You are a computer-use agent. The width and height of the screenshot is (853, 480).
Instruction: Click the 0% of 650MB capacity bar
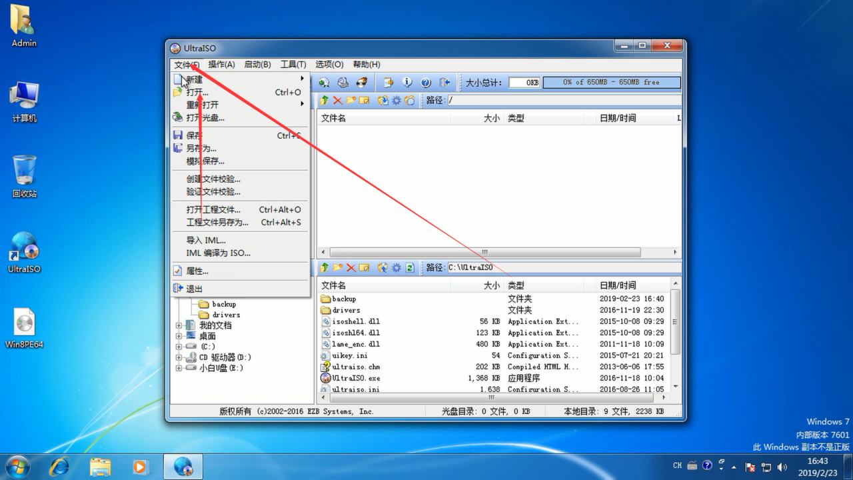click(612, 83)
